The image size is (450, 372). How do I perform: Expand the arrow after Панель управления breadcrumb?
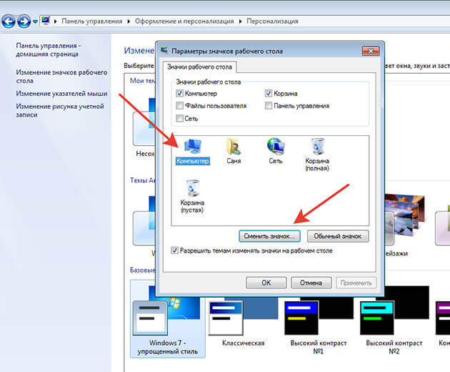click(x=129, y=21)
